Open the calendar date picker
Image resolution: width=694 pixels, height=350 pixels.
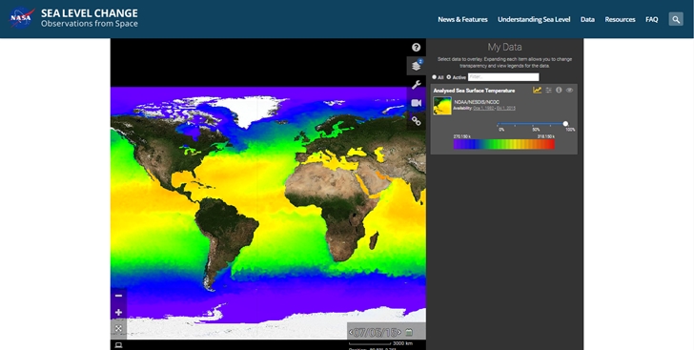coord(409,332)
